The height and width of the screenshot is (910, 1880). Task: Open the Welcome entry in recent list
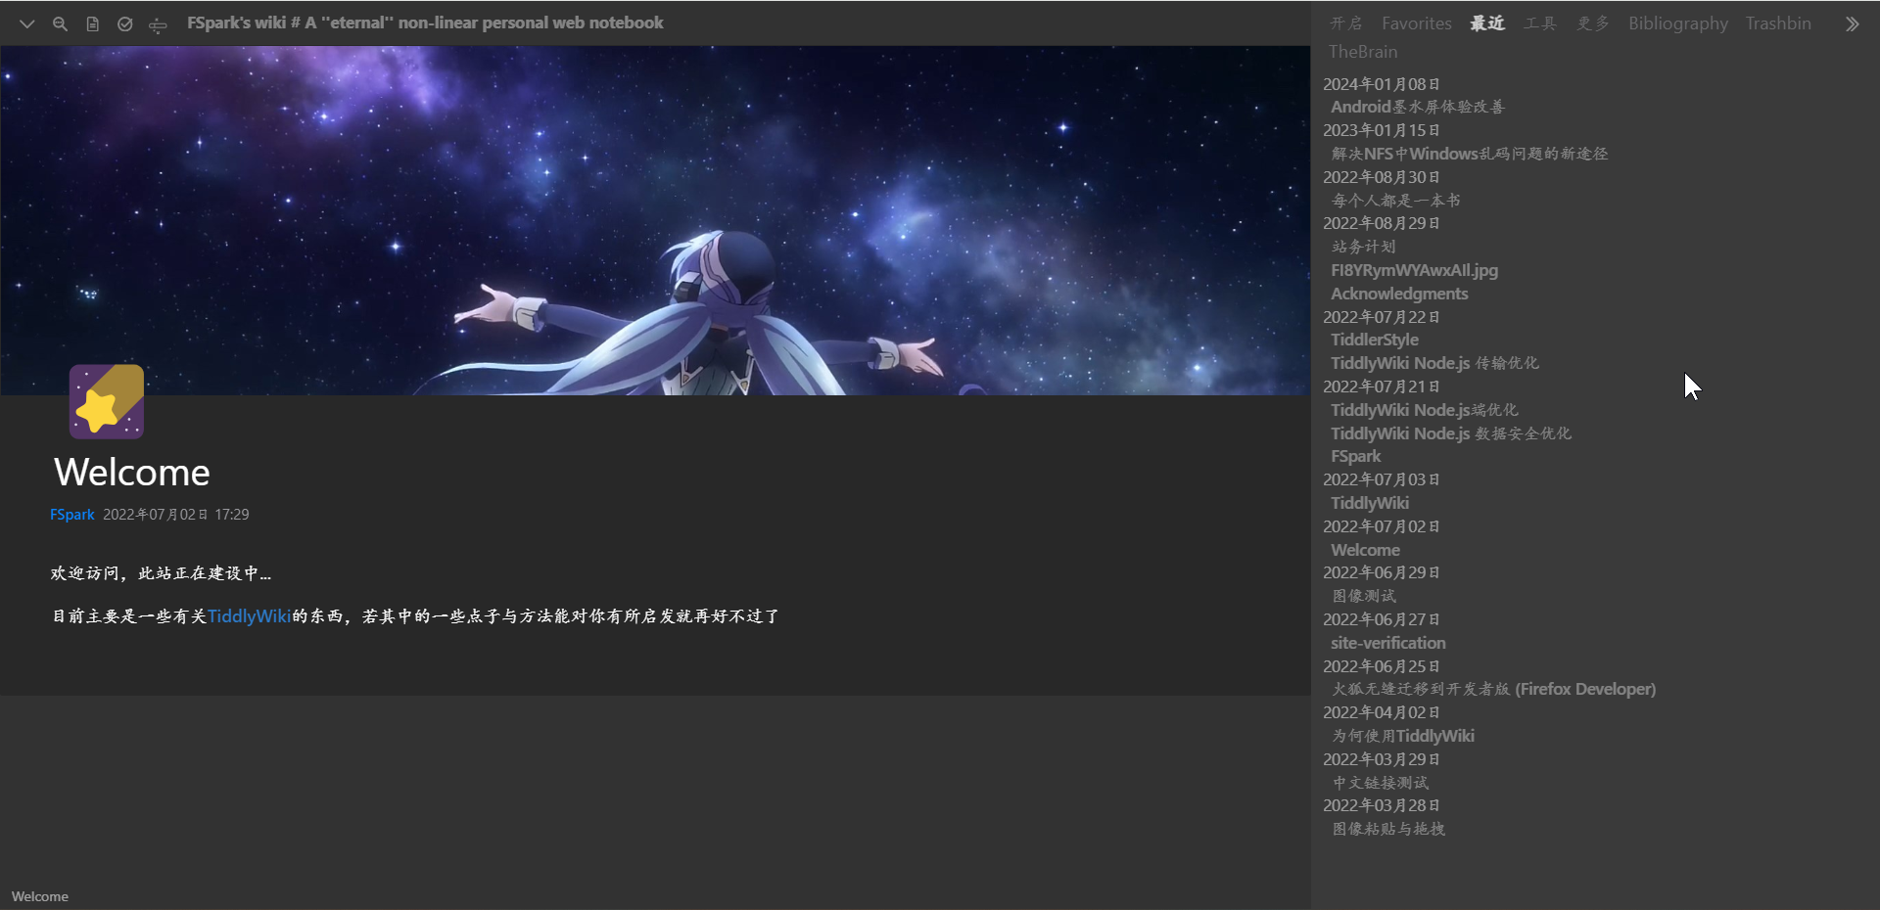(1365, 550)
